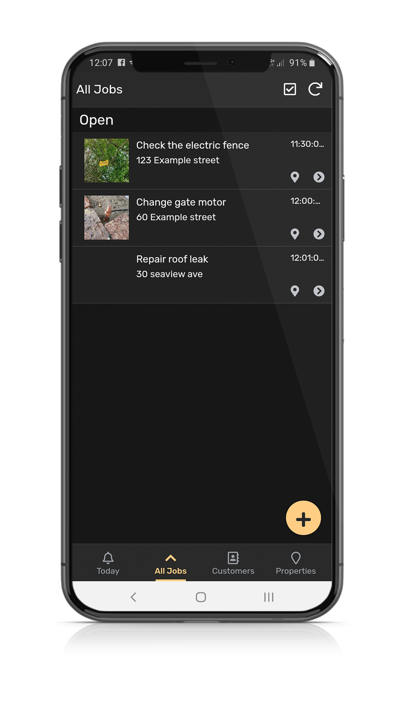This screenshot has width=410, height=704.
Task: Tap the Android home navigation button
Action: click(x=201, y=597)
